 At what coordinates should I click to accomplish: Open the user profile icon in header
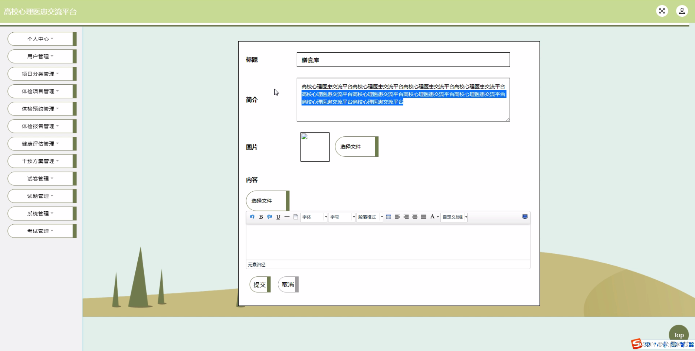tap(682, 11)
